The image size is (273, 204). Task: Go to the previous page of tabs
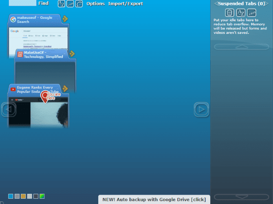(9, 109)
